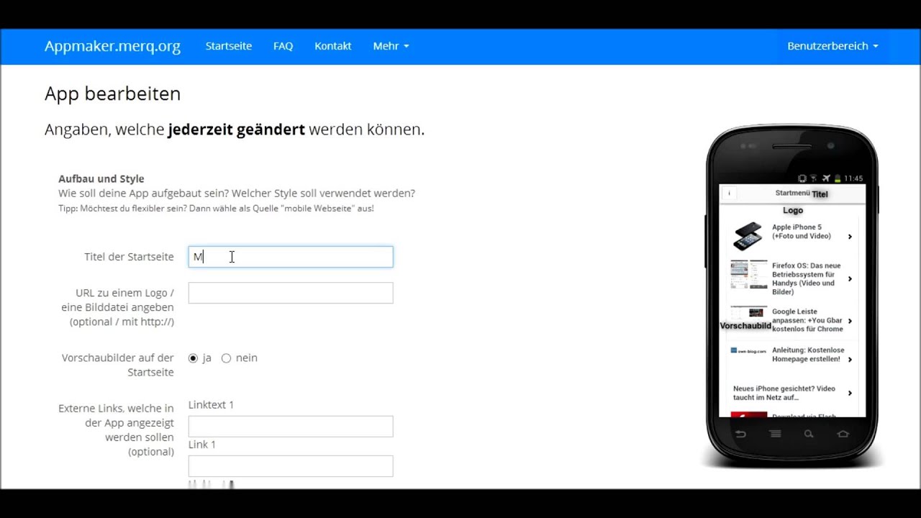
Task: Select 'ja' for Vorschaubilder auf der Startseite
Action: (193, 358)
